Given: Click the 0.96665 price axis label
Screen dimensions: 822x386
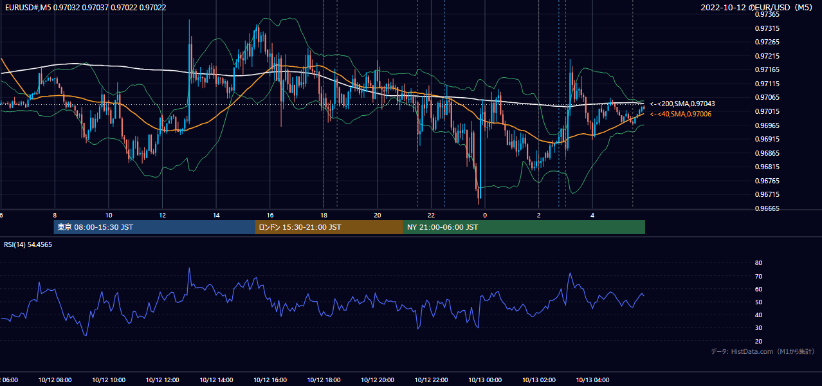Looking at the screenshot, I should point(767,208).
